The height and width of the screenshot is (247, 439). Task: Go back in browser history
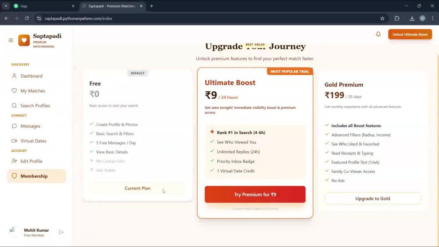click(6, 18)
